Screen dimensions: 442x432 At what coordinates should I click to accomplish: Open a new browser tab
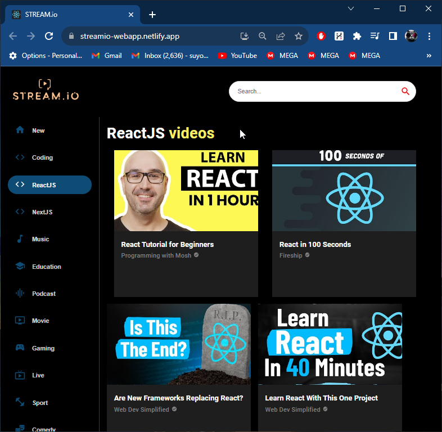coord(152,15)
